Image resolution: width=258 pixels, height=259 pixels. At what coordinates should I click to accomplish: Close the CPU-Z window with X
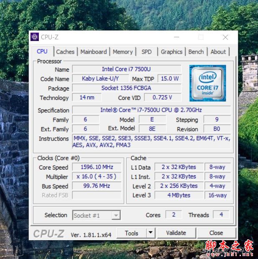tap(225, 37)
